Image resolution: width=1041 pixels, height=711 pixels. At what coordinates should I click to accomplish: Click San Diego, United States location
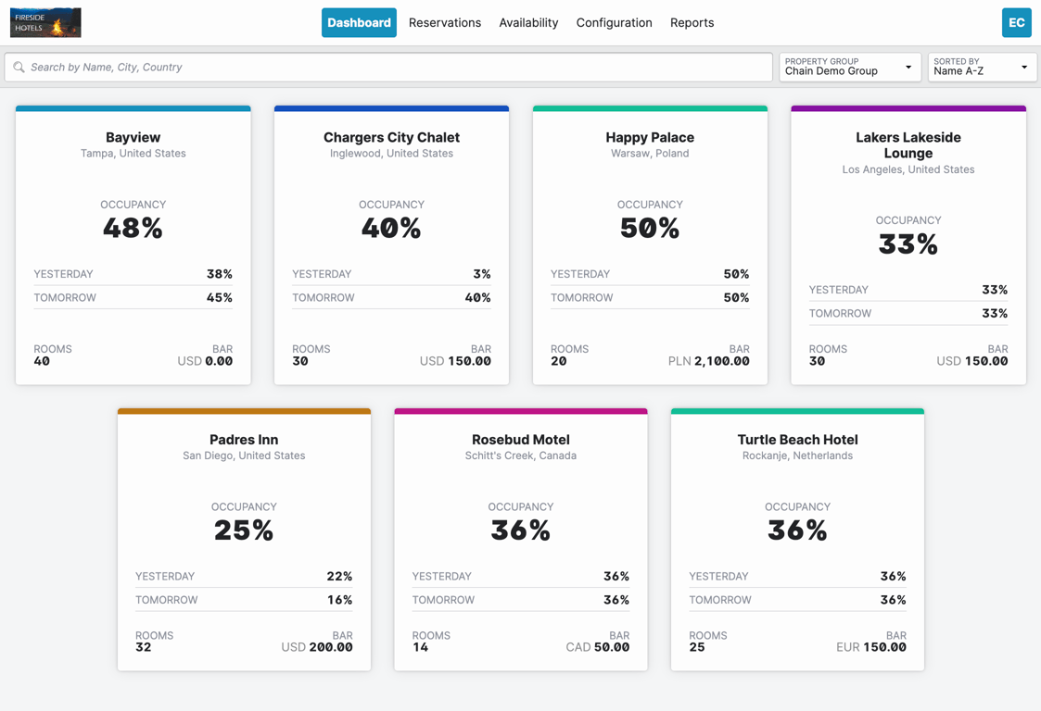coord(244,455)
